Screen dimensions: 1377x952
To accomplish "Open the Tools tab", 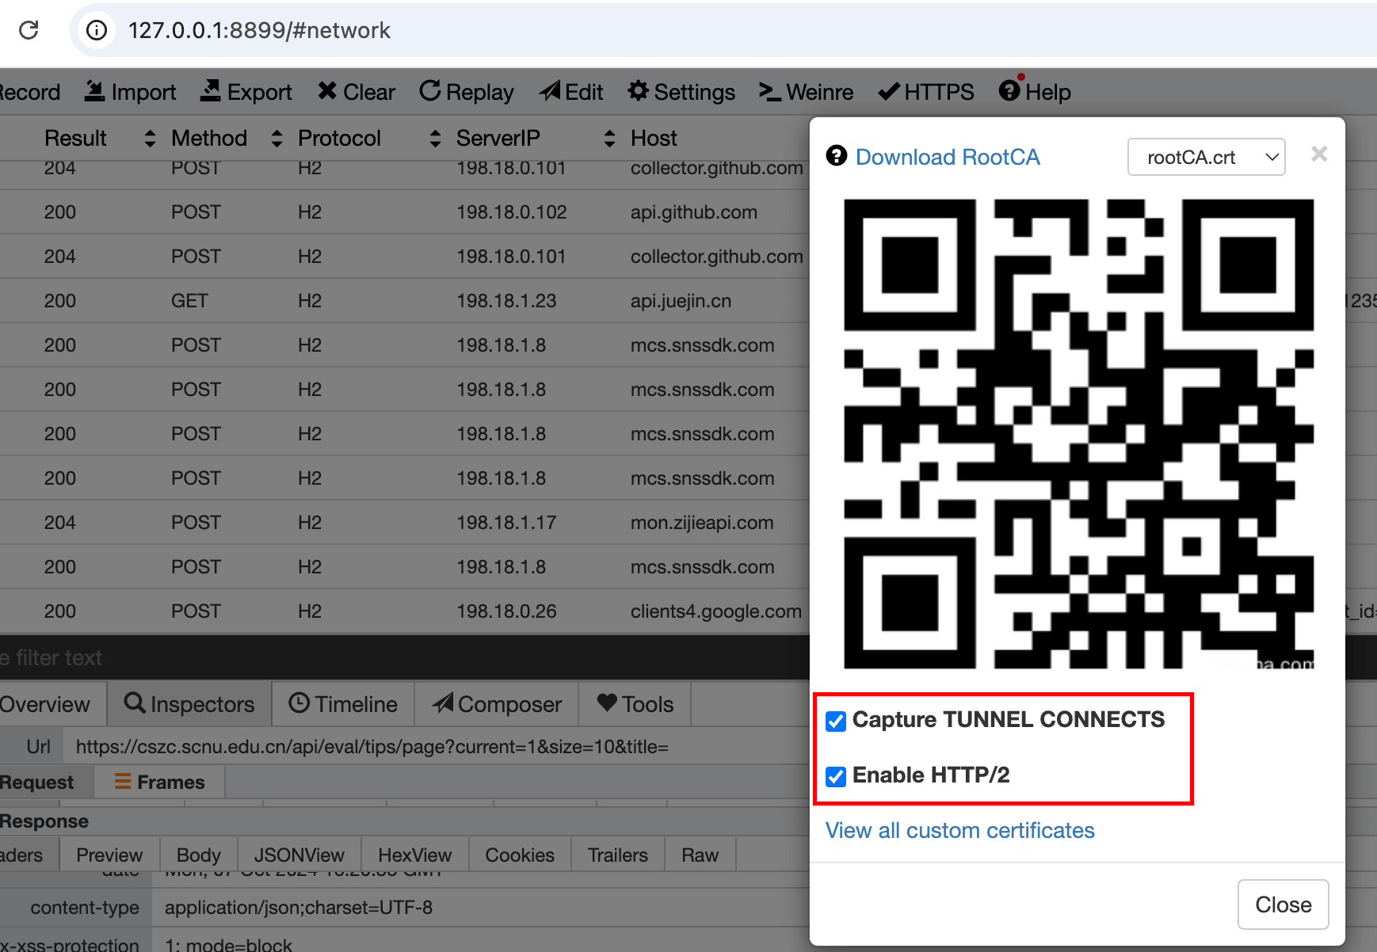I will tap(635, 704).
